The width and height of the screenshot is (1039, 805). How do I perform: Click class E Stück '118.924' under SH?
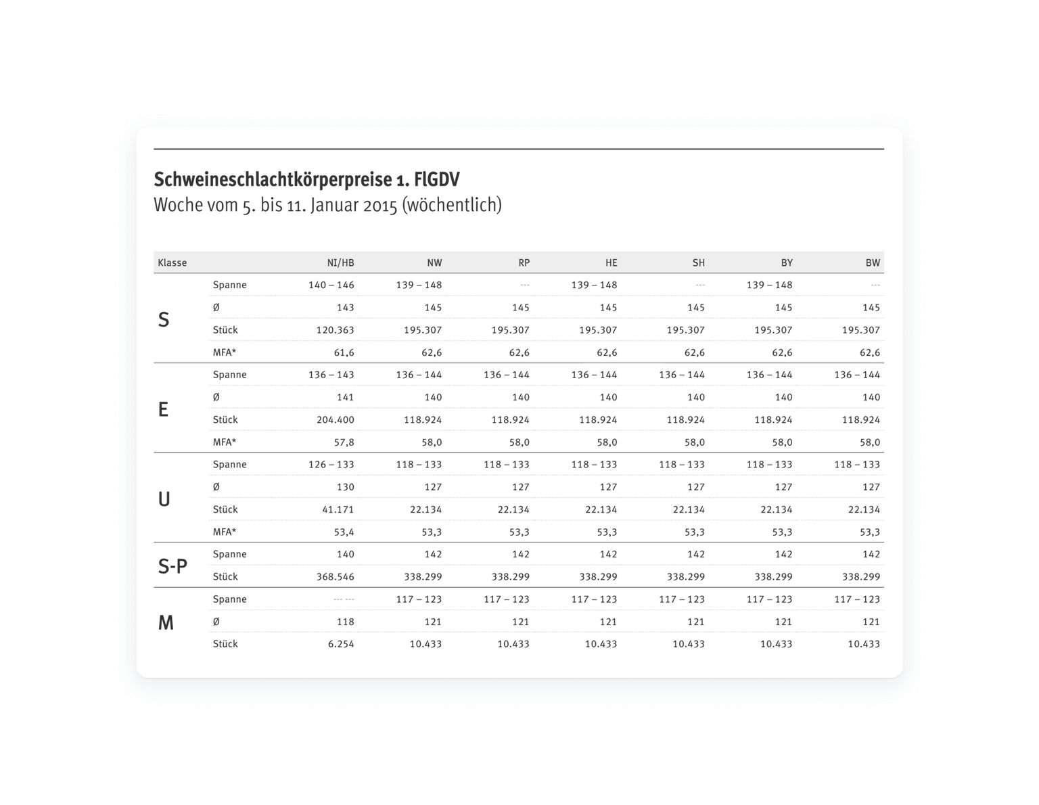pos(686,419)
